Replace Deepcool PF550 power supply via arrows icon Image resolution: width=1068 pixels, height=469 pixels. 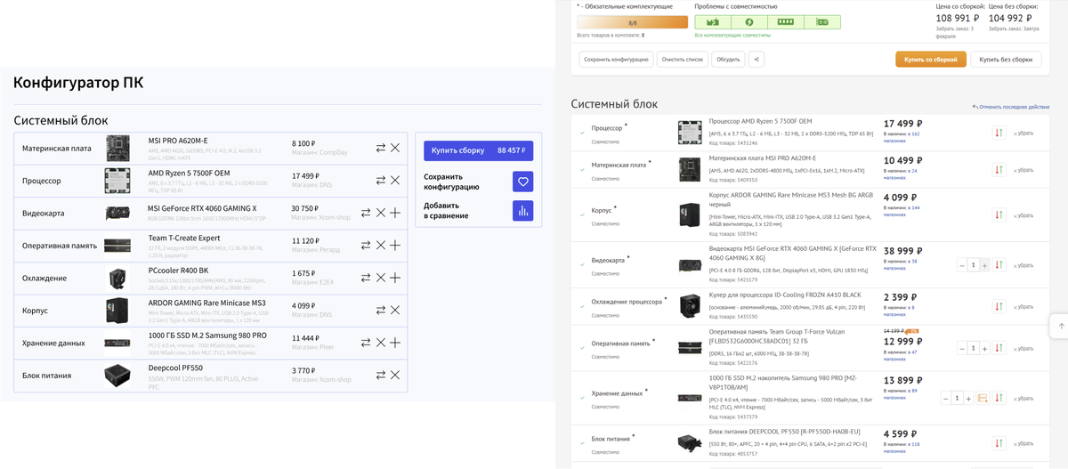coord(380,375)
